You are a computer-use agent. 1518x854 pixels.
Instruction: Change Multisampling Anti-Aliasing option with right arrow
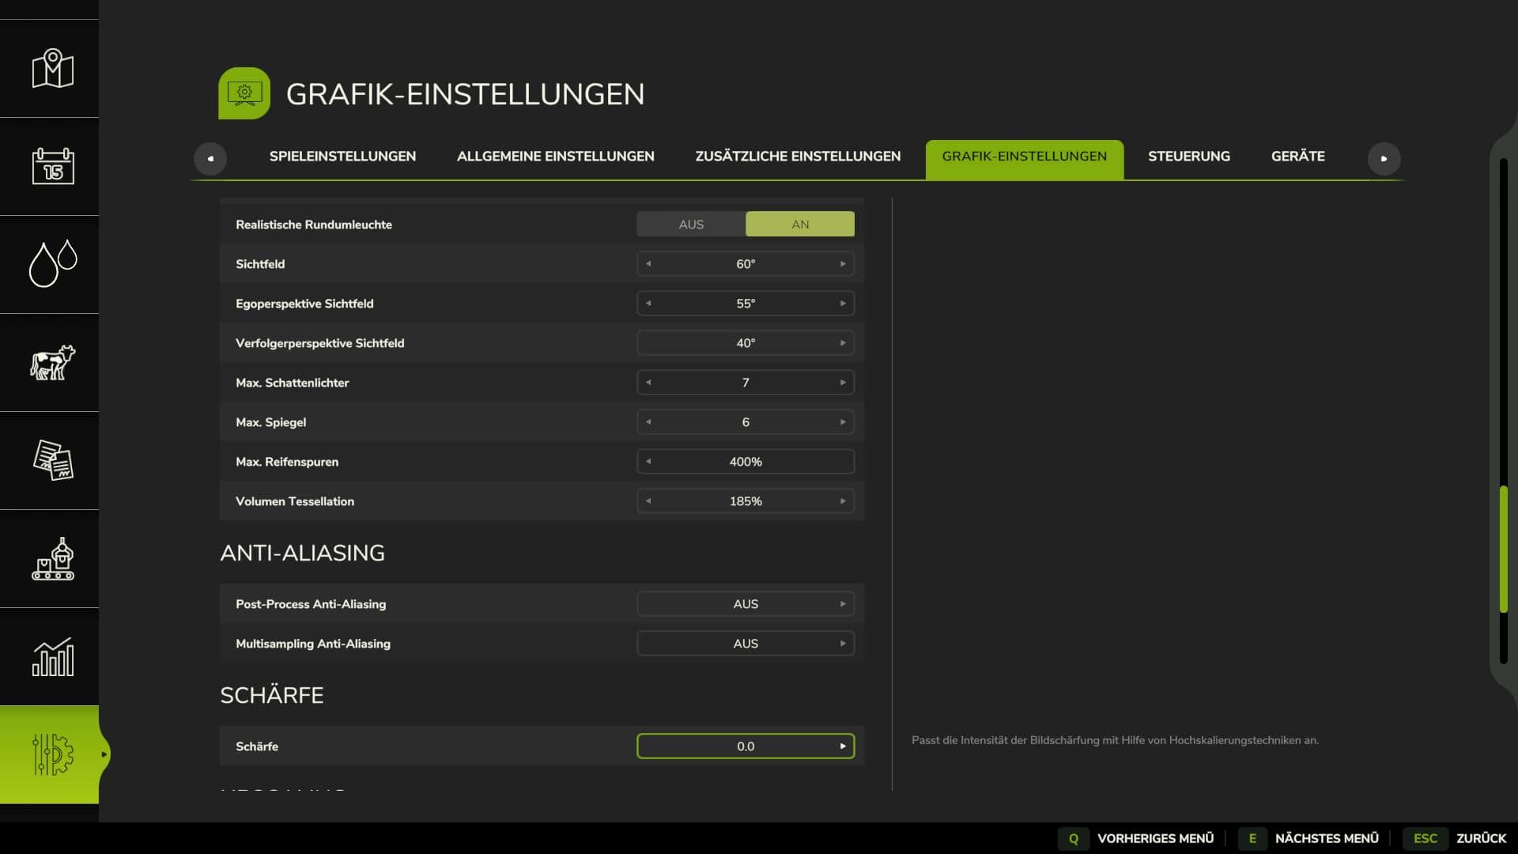coord(843,644)
